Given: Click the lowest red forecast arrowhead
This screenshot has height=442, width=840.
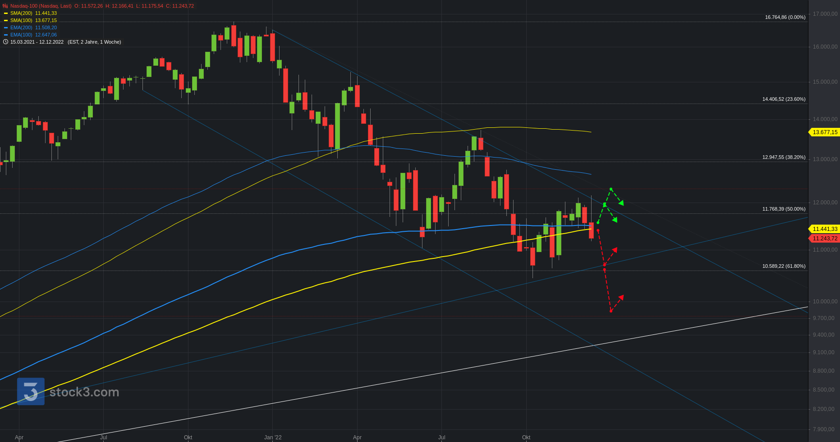Looking at the screenshot, I should click(x=621, y=298).
